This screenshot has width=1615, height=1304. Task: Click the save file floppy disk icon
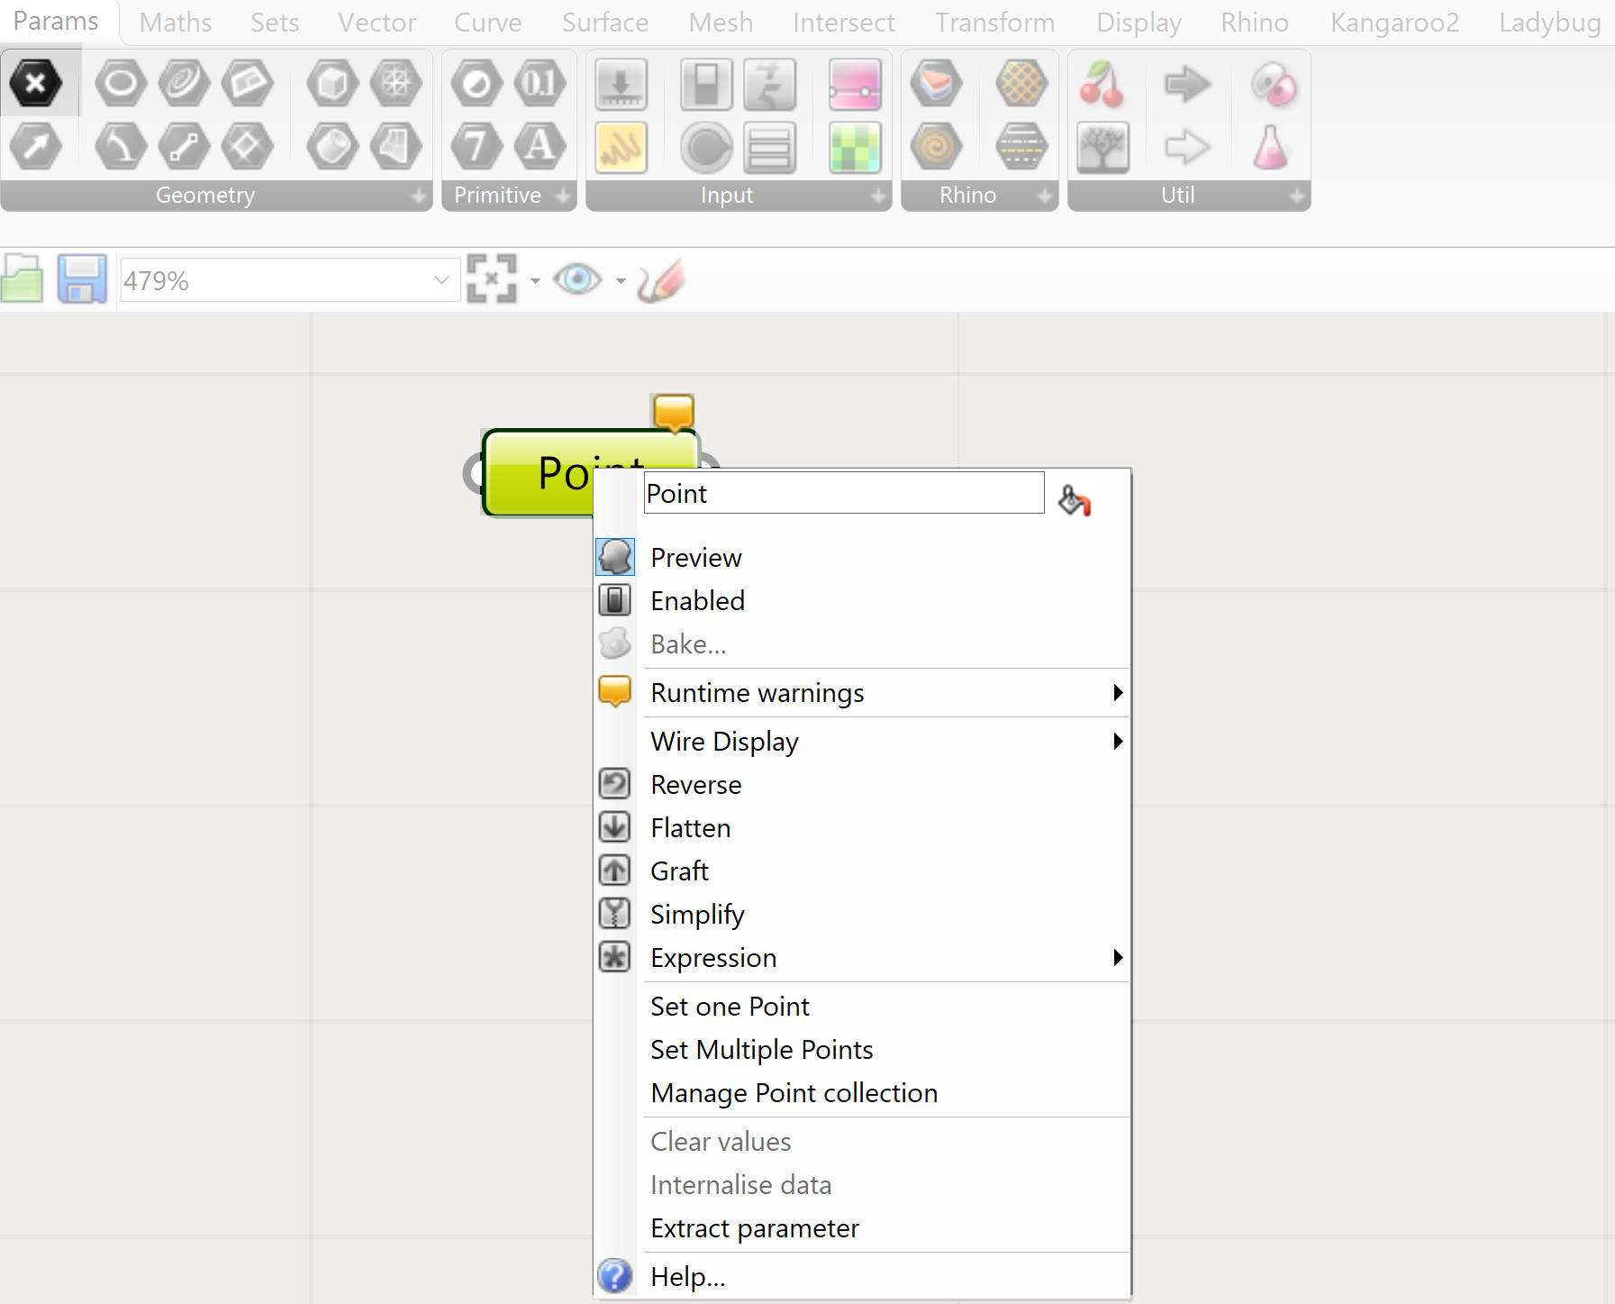[x=81, y=279]
